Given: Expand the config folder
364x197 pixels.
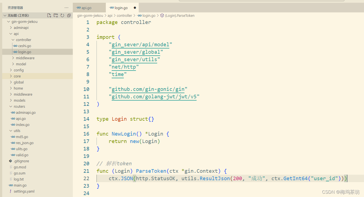Looking at the screenshot, I should 19,70.
